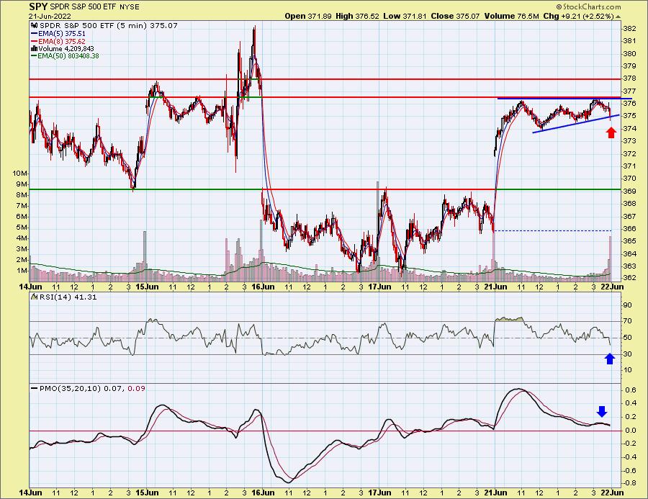Click the 369 price axis label
This screenshot has width=648, height=499.
tap(630, 191)
